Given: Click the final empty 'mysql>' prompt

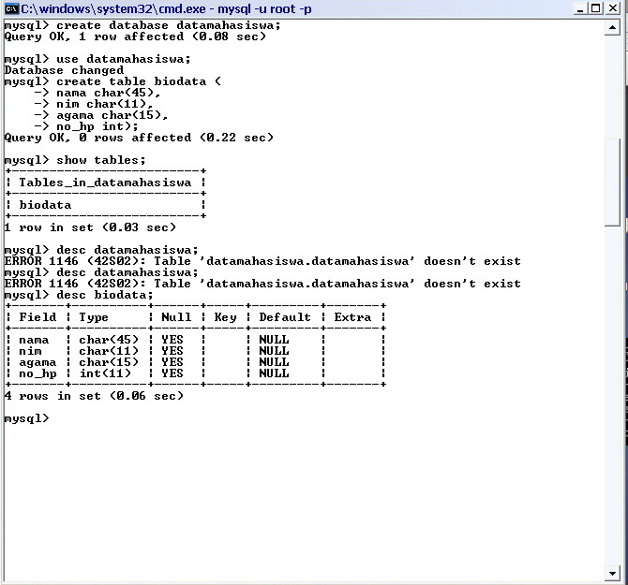Looking at the screenshot, I should point(26,418).
